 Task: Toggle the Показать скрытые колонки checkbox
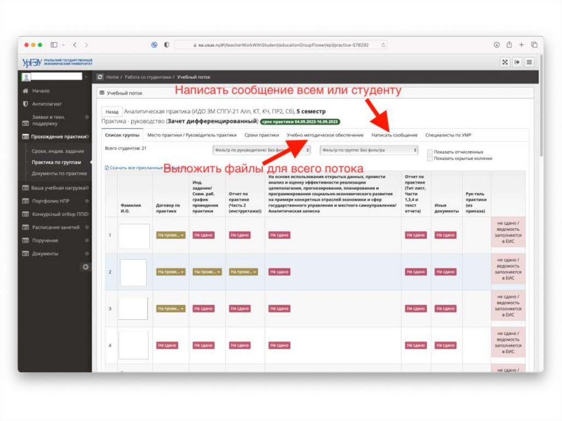[x=430, y=159]
